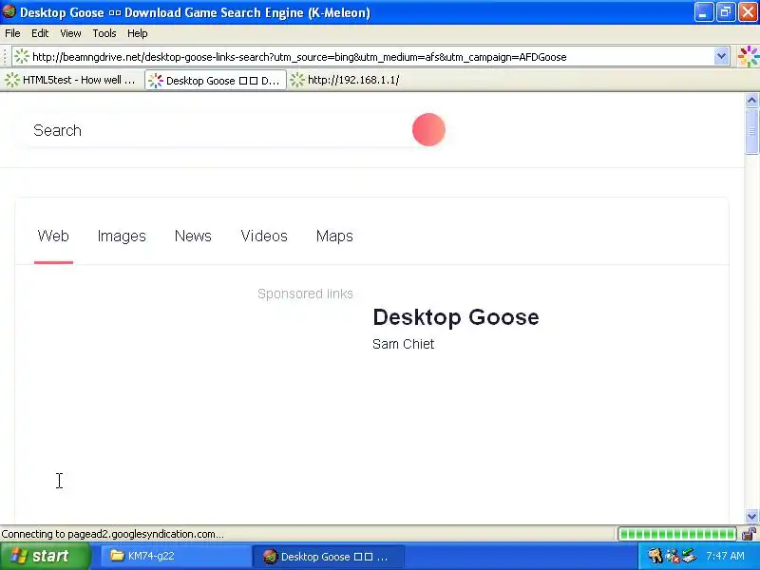This screenshot has width=760, height=570.
Task: Click the Search text input field
Action: [x=216, y=130]
